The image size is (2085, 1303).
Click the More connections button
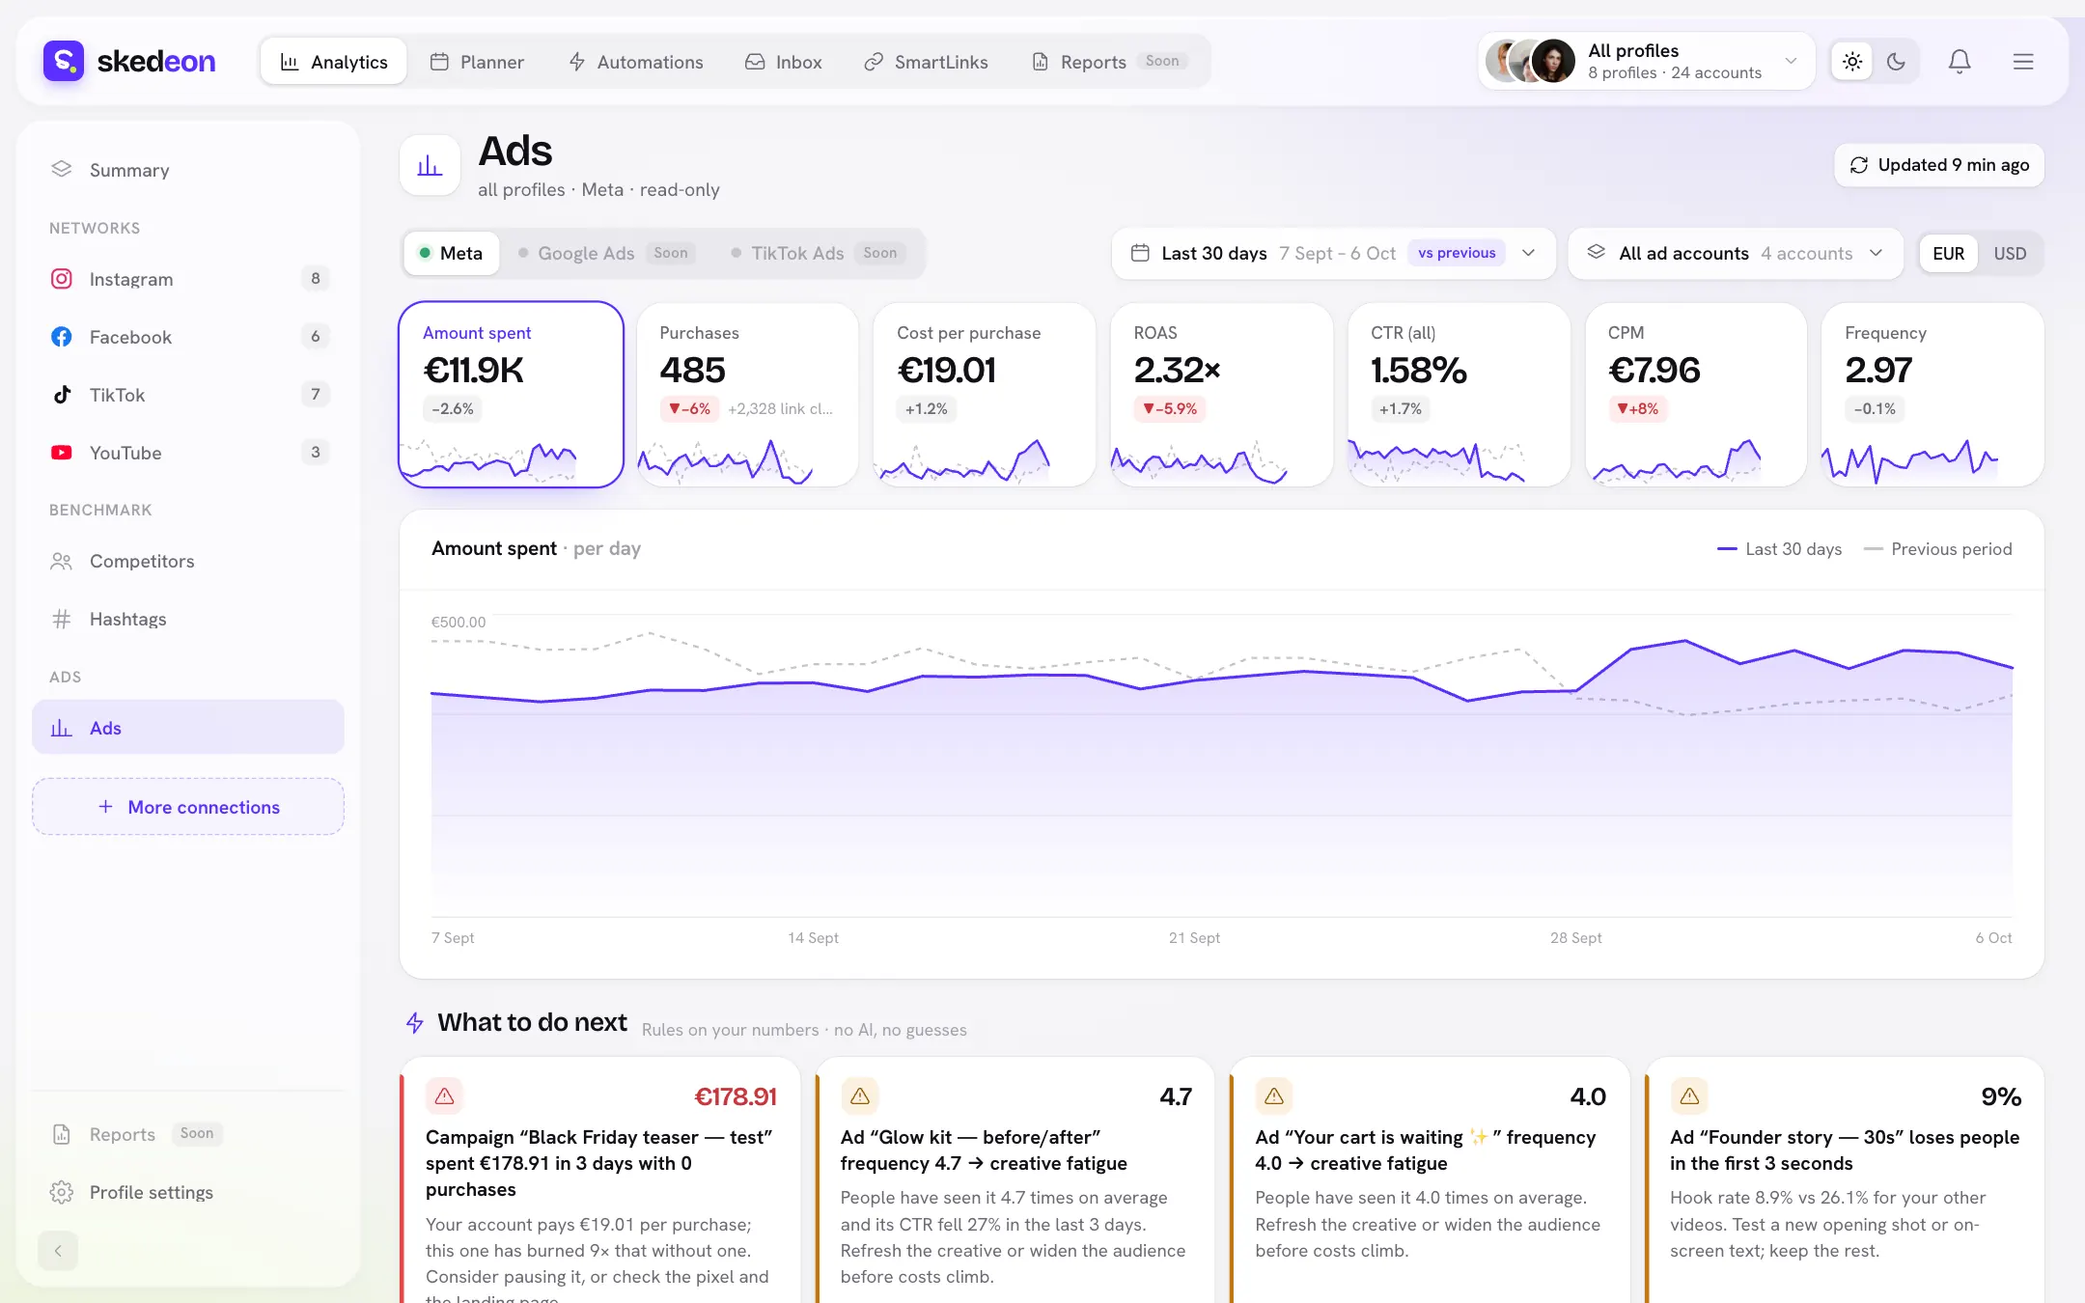(x=188, y=807)
